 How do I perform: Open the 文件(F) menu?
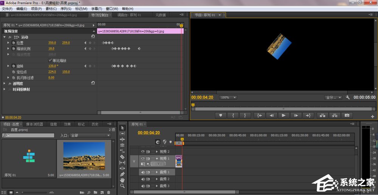tap(7, 9)
